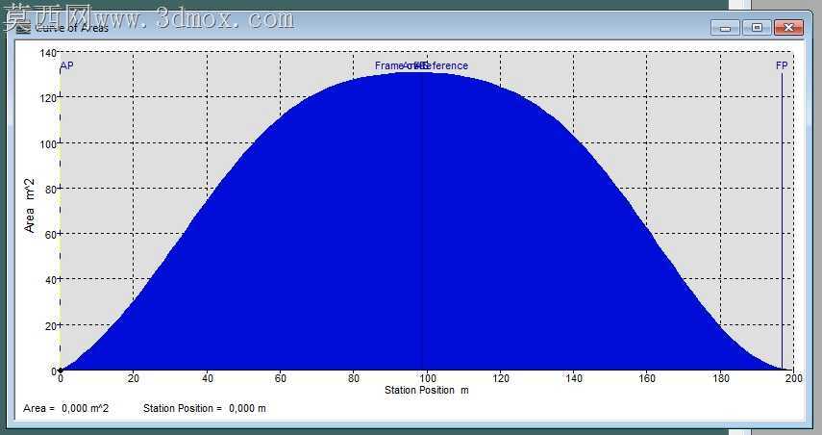This screenshot has width=822, height=435.
Task: Click the 200 tick on station axis
Action: coord(794,378)
